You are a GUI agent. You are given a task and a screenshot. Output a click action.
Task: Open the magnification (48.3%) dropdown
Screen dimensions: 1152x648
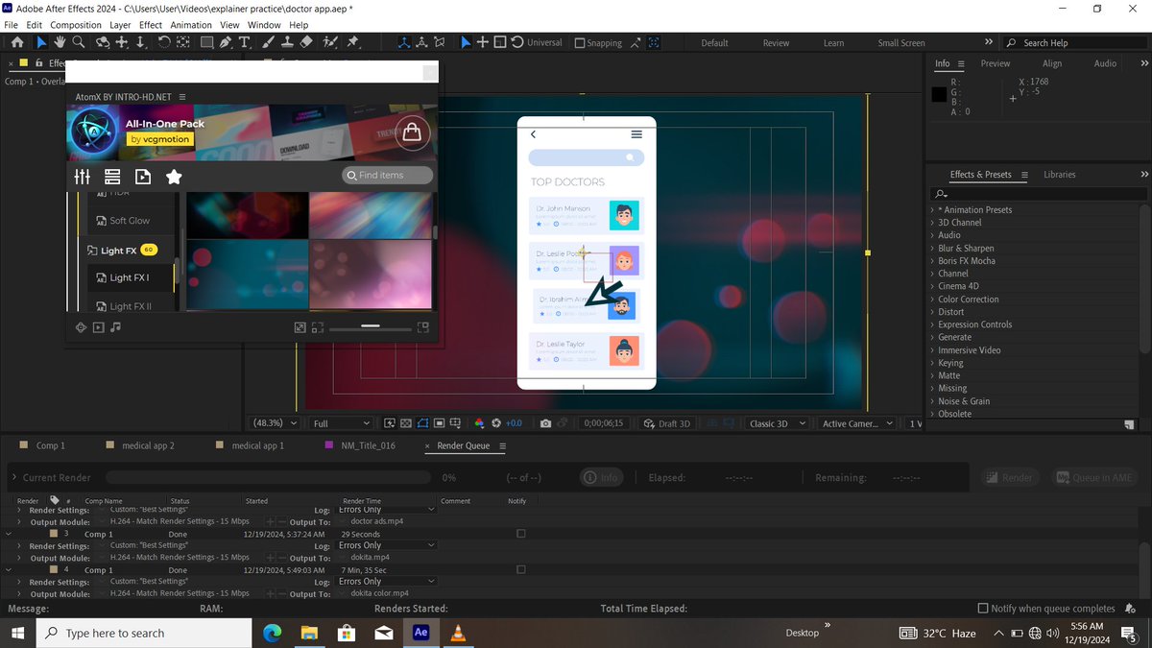point(276,423)
